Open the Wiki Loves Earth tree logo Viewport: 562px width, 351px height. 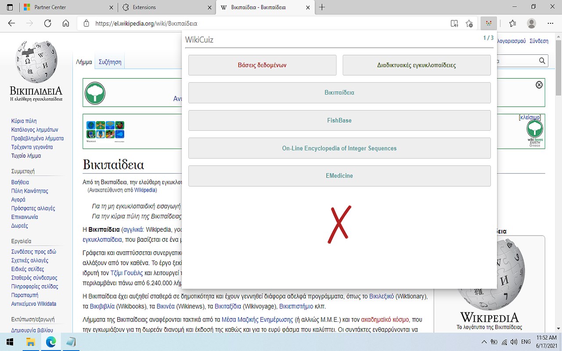coord(95,93)
